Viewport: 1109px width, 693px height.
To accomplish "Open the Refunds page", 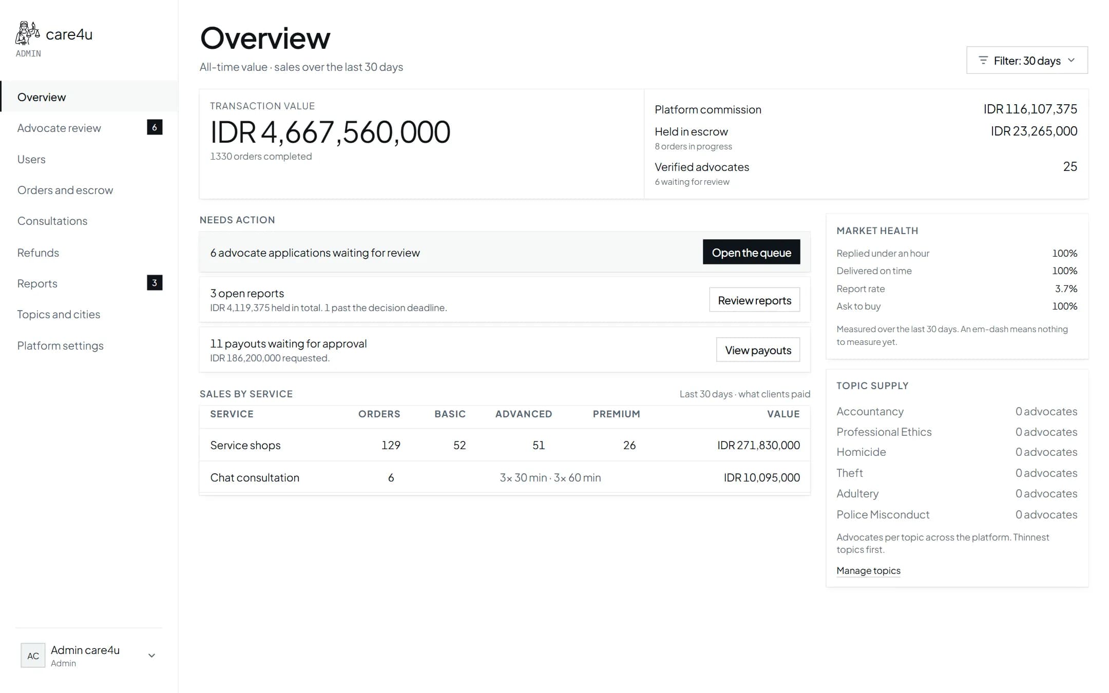I will point(38,253).
